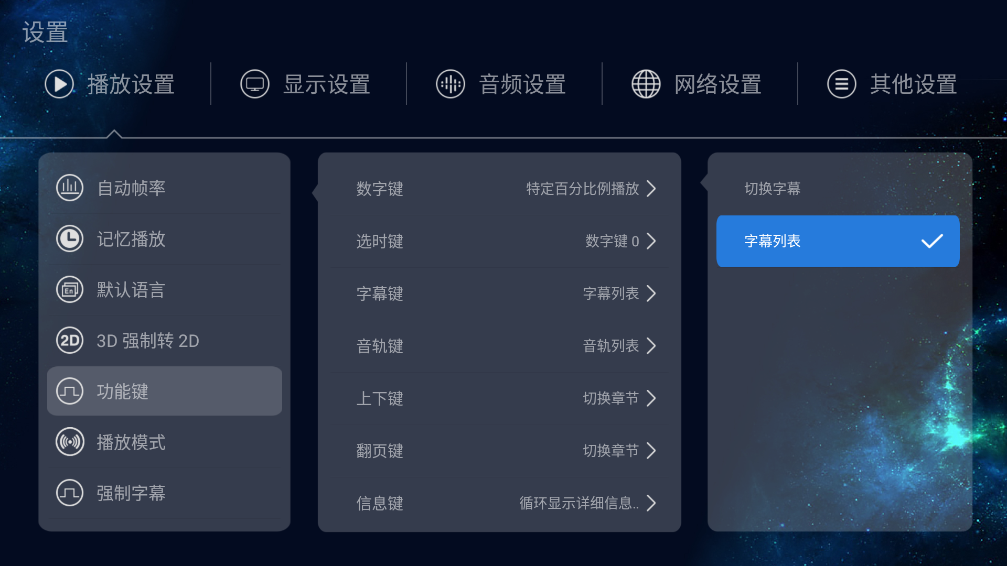
Task: Click the checkmark on 字幕列表
Action: click(x=932, y=241)
